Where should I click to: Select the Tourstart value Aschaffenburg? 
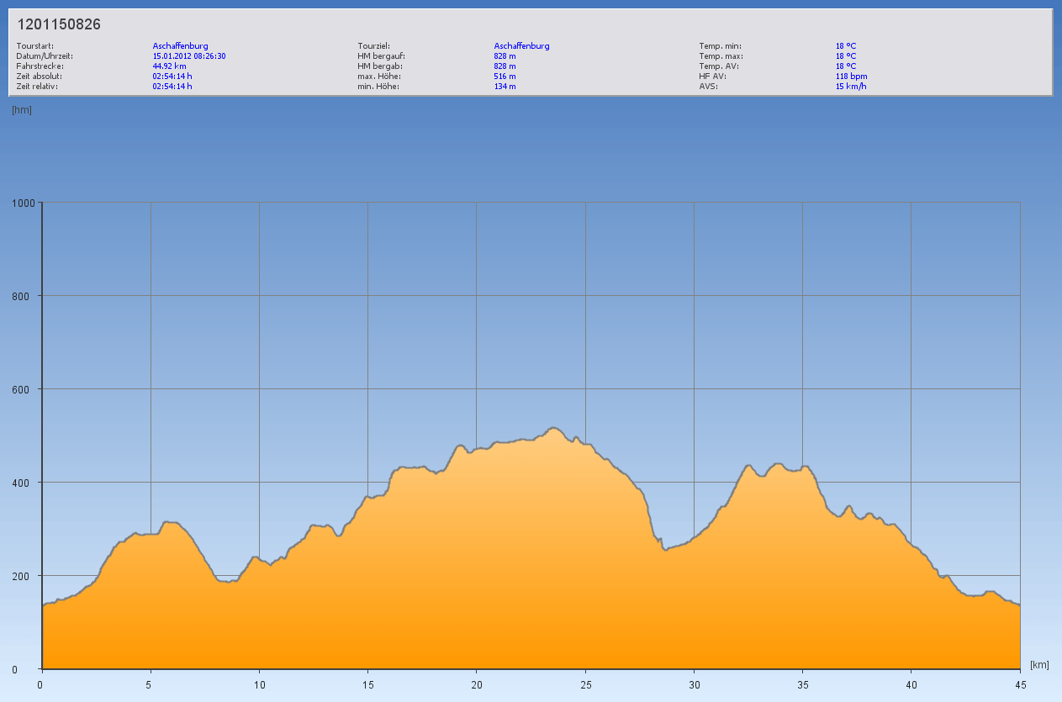180,46
